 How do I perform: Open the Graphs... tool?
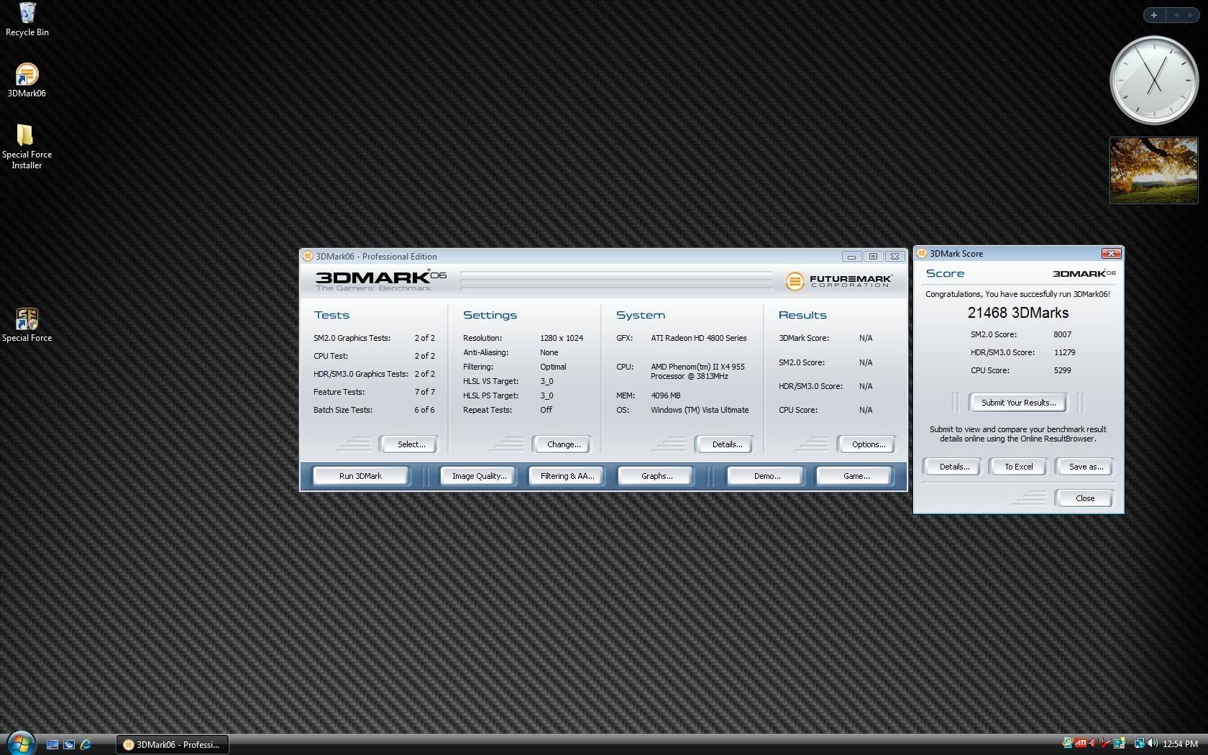656,476
